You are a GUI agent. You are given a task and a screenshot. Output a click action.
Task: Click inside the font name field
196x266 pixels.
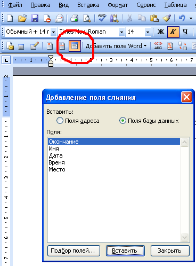click(x=88, y=32)
